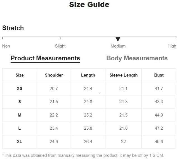Click the Size Guide heading
This screenshot has width=177, height=159.
(89, 5)
